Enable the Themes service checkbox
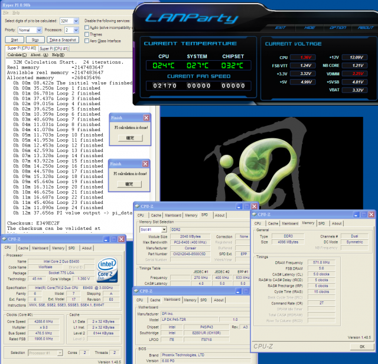The image size is (378, 364). tap(87, 34)
